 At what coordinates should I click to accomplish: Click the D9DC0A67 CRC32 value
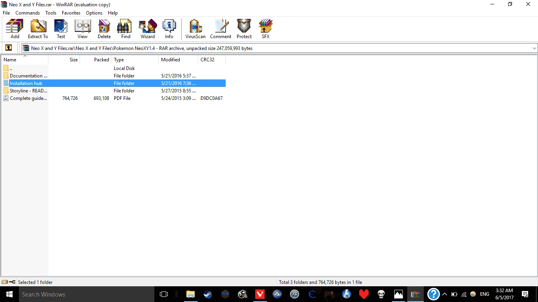click(211, 98)
